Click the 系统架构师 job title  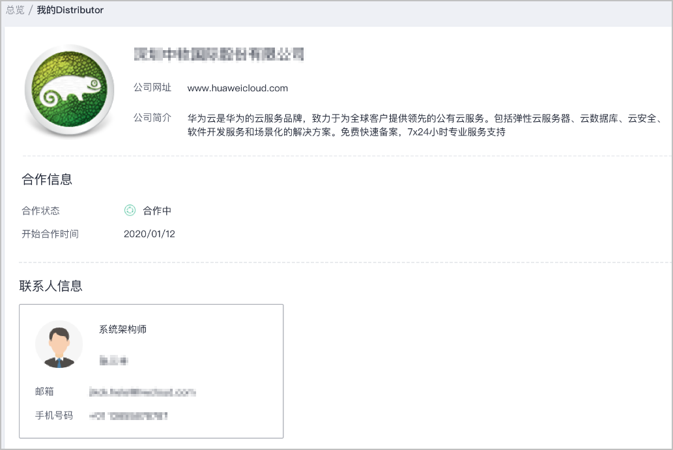pos(122,329)
